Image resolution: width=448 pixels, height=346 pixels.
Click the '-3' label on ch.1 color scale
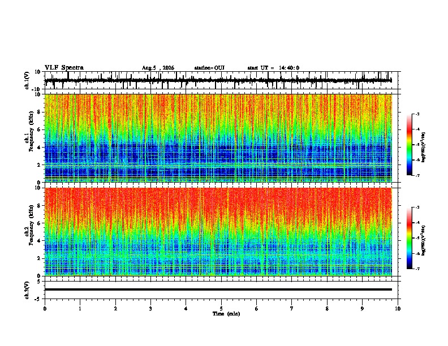coord(417,114)
